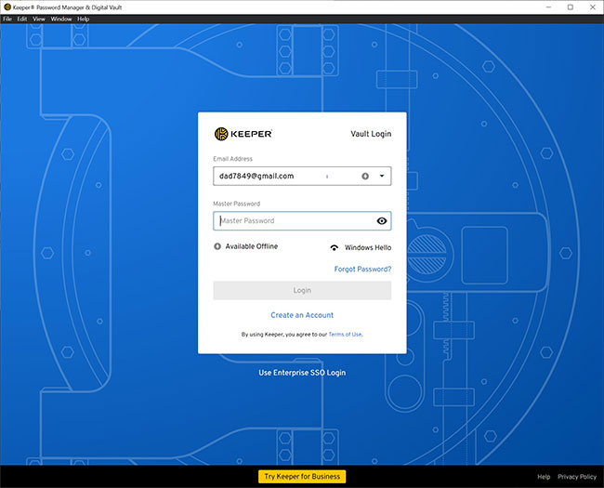Select Windows Hello login option
604x488 pixels.
361,247
